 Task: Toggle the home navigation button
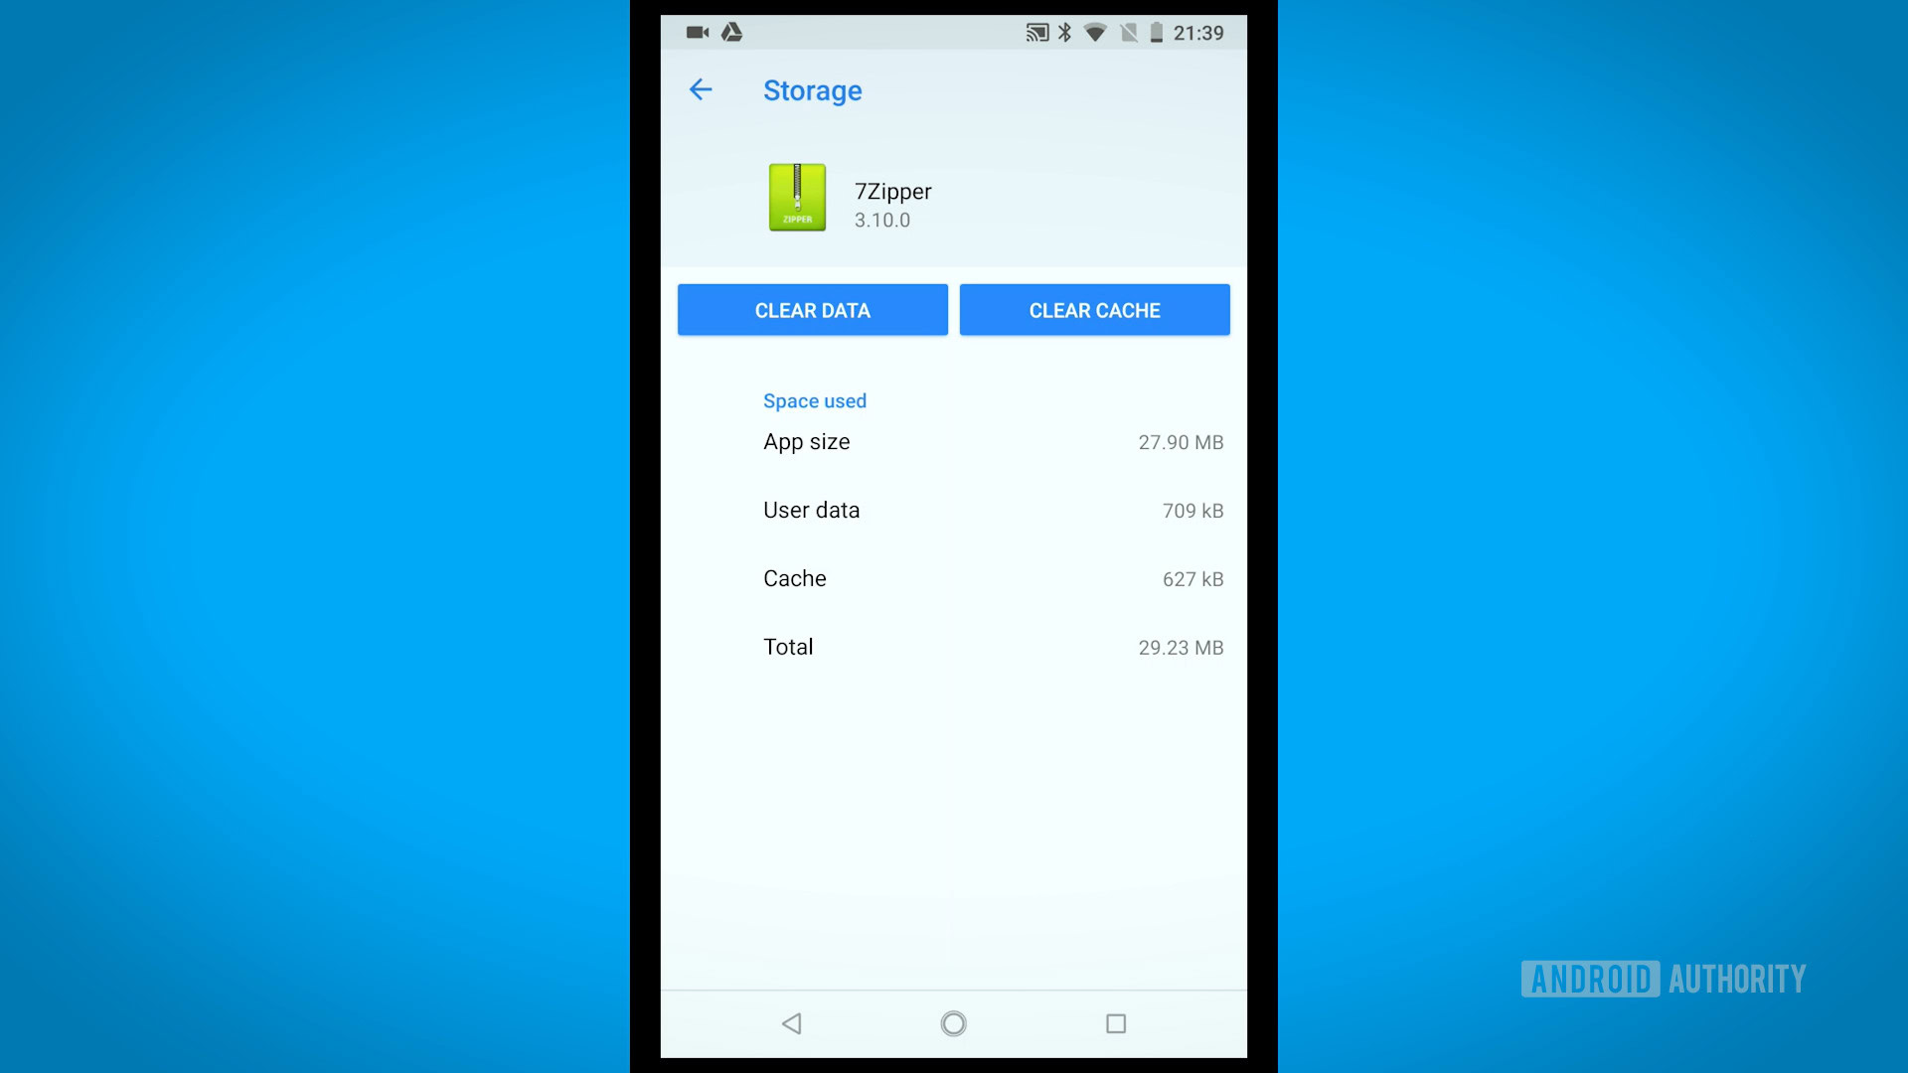click(953, 1023)
